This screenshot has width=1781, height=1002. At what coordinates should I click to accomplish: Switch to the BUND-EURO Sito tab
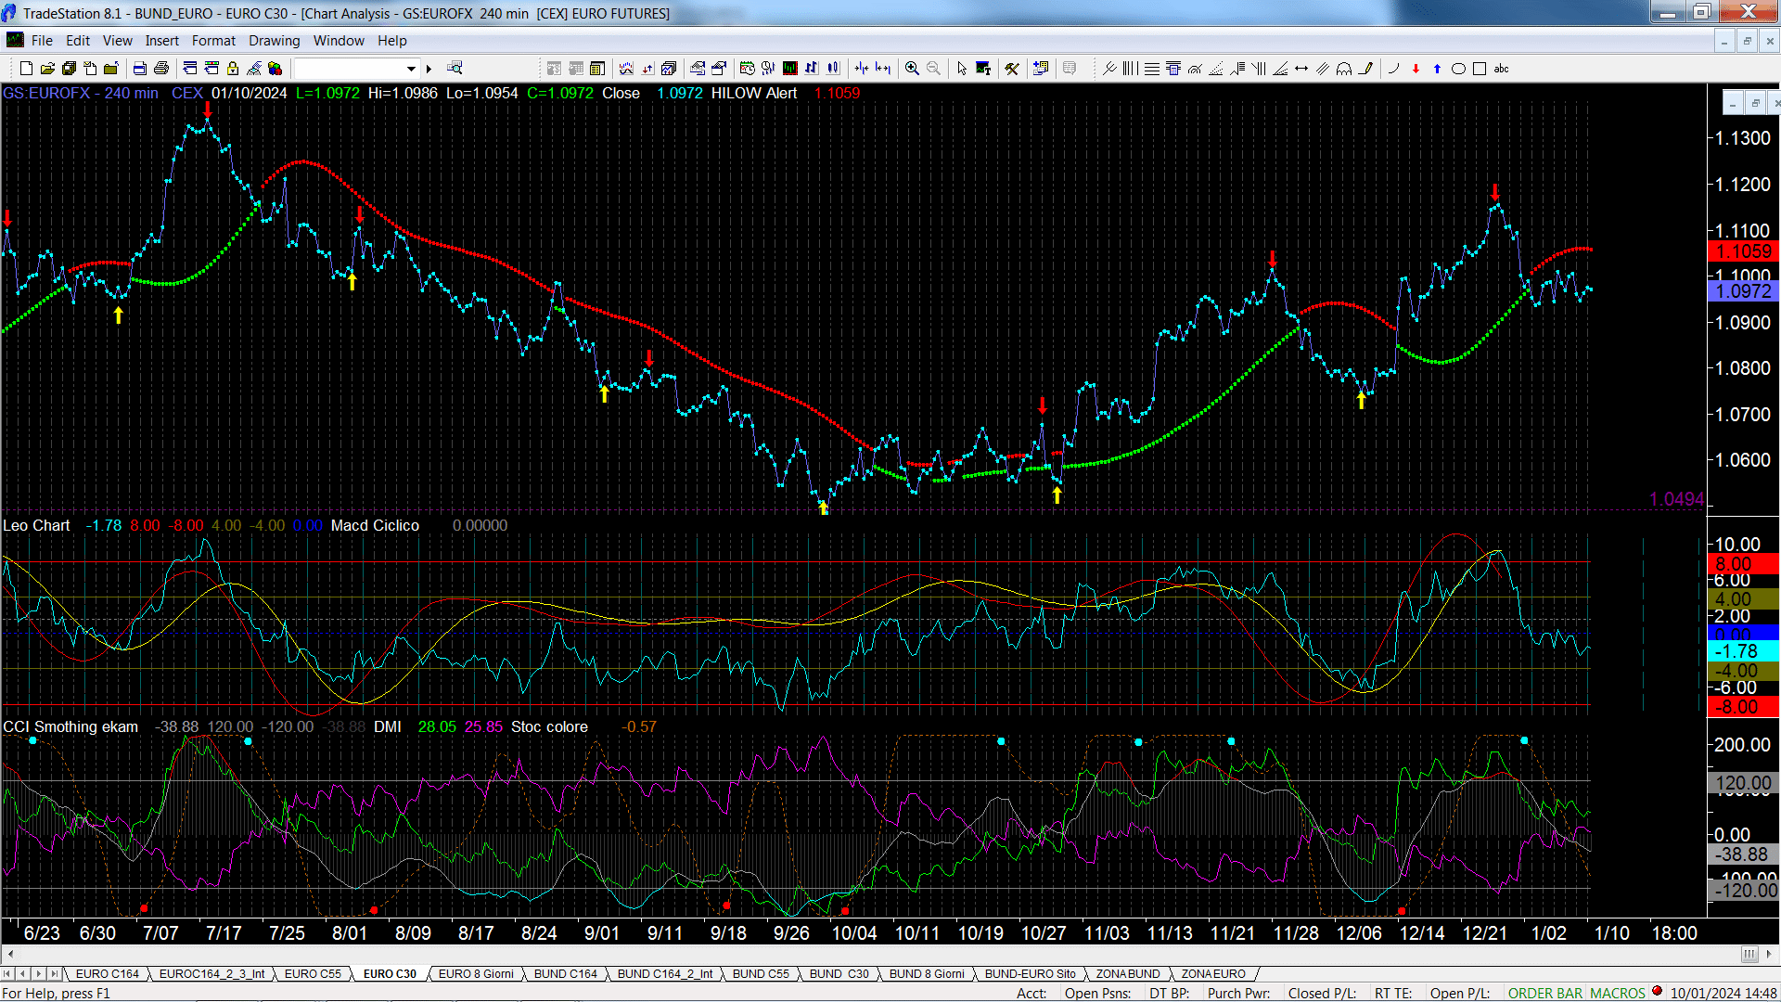tap(1030, 974)
